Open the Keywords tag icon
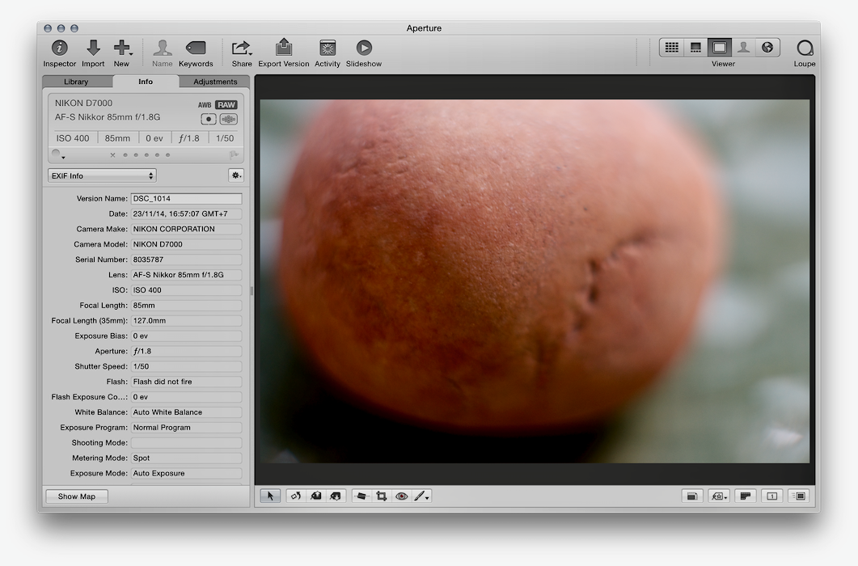858x566 pixels. [196, 49]
